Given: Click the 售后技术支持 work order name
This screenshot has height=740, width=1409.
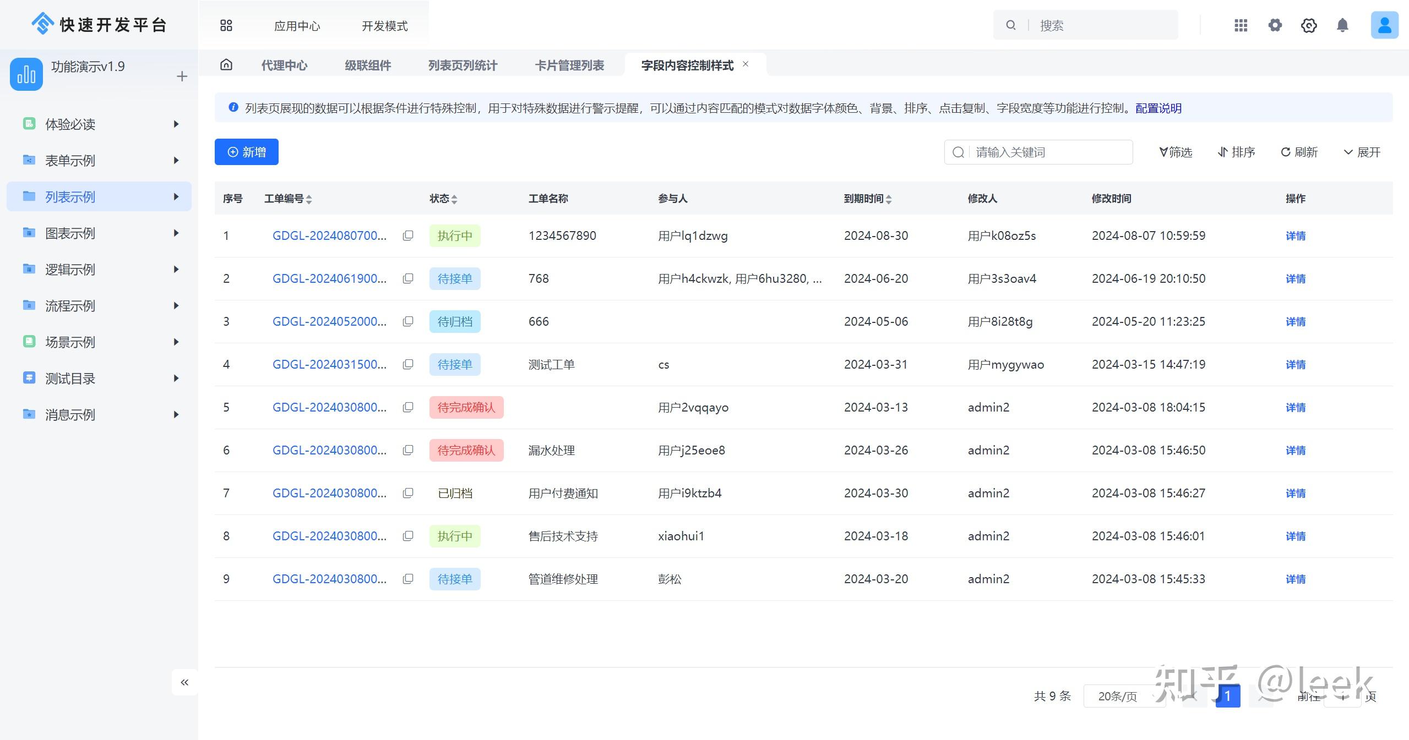Looking at the screenshot, I should (563, 536).
